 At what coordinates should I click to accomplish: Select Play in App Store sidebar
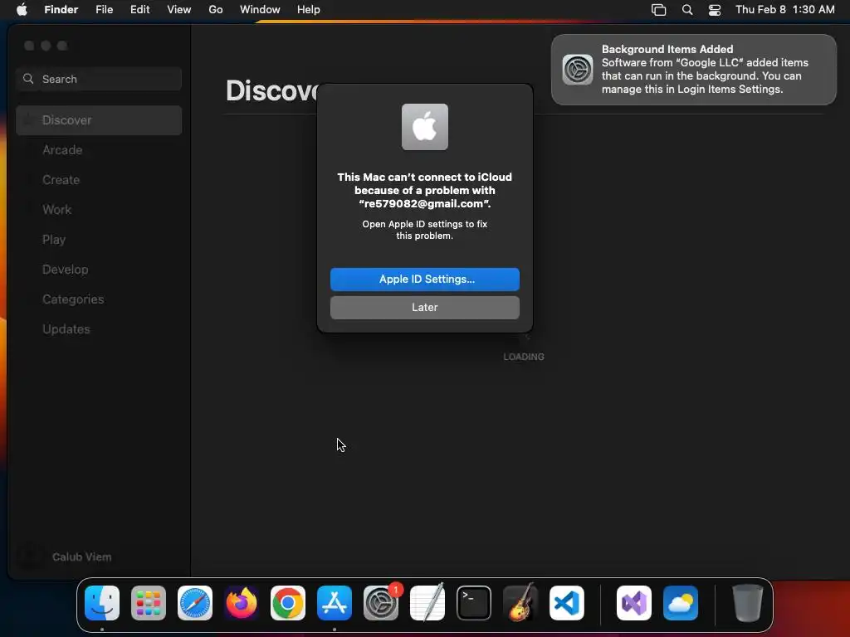tap(99, 240)
